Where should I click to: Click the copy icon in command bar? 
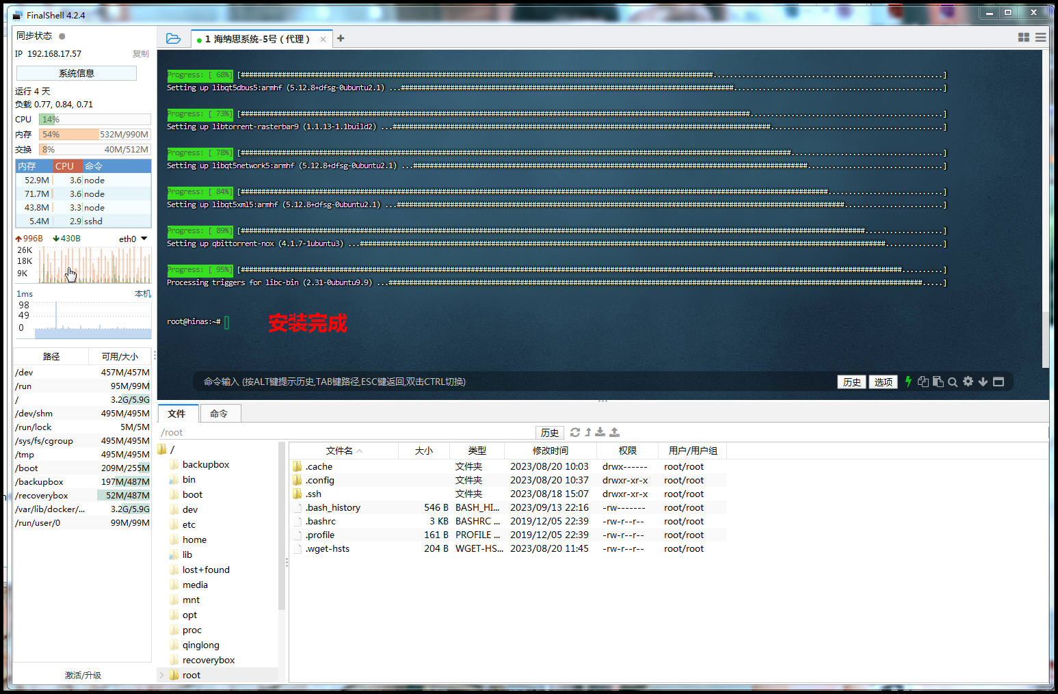point(923,382)
